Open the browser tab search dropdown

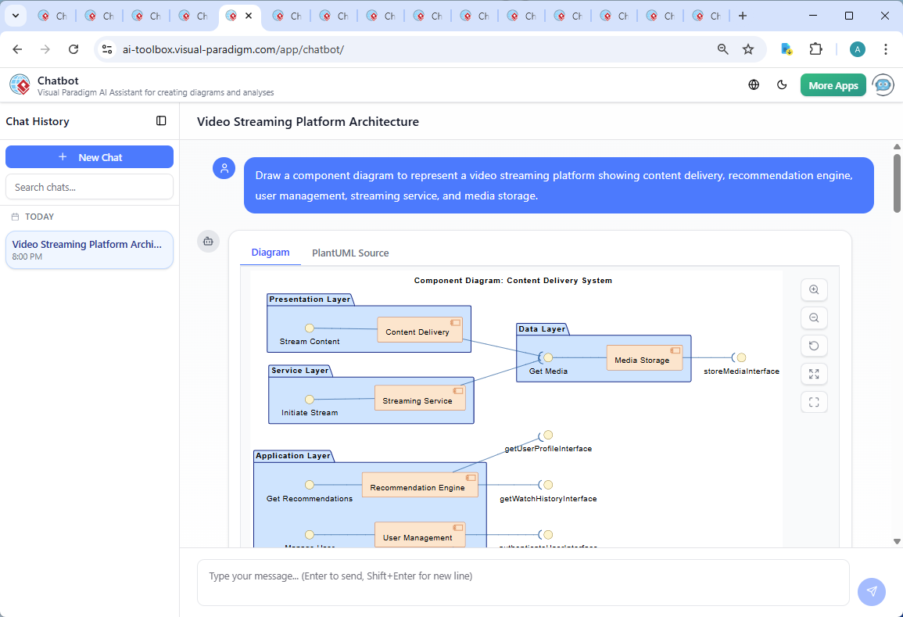(x=15, y=16)
